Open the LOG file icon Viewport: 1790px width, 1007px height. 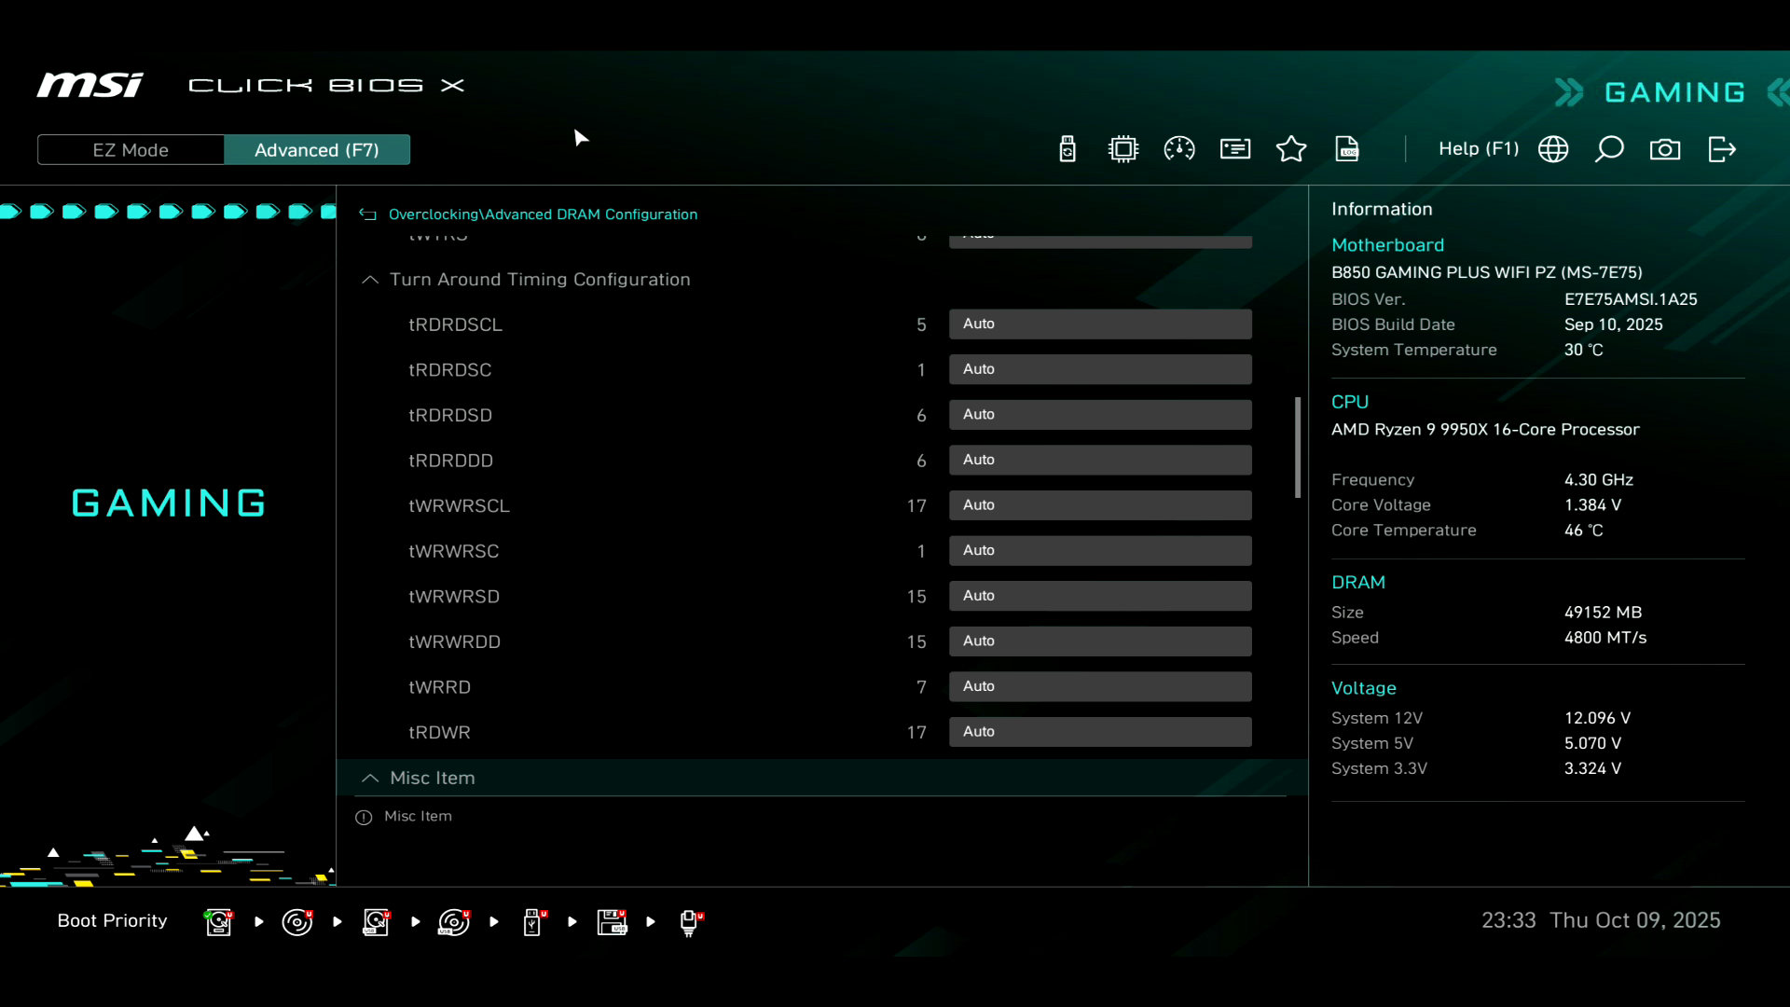(x=1347, y=149)
